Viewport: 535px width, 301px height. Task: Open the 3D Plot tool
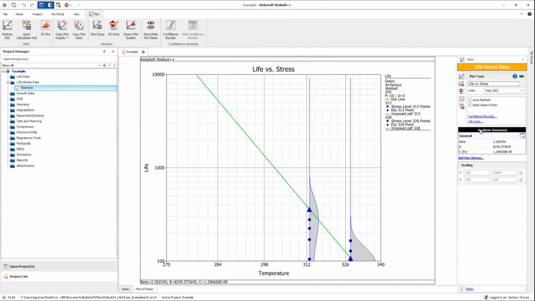[x=45, y=28]
